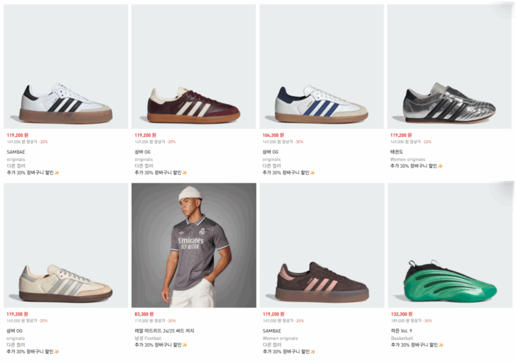Click the 레알 마드리드 24/25 써드 저지 title
The width and height of the screenshot is (516, 362).
point(166,331)
